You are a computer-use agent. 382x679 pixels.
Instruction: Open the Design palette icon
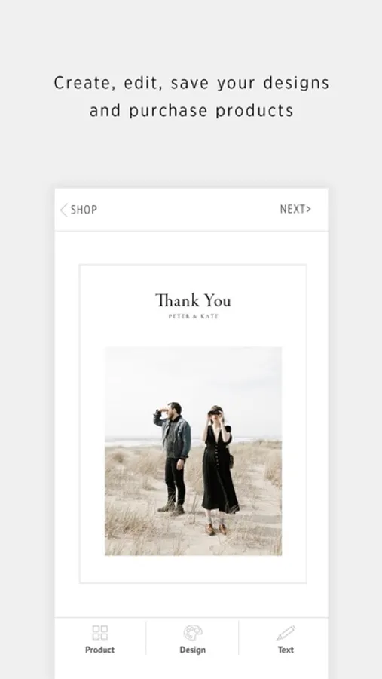click(193, 633)
